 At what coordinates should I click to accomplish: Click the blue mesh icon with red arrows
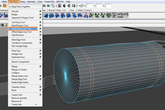pos(63,15)
